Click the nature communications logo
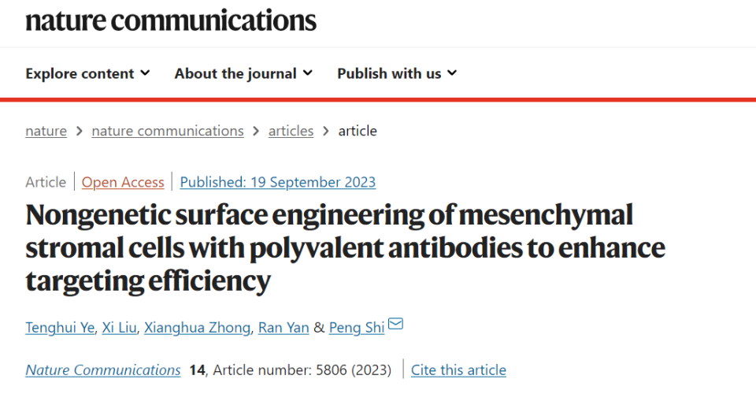Image resolution: width=756 pixels, height=394 pixels. click(x=171, y=20)
